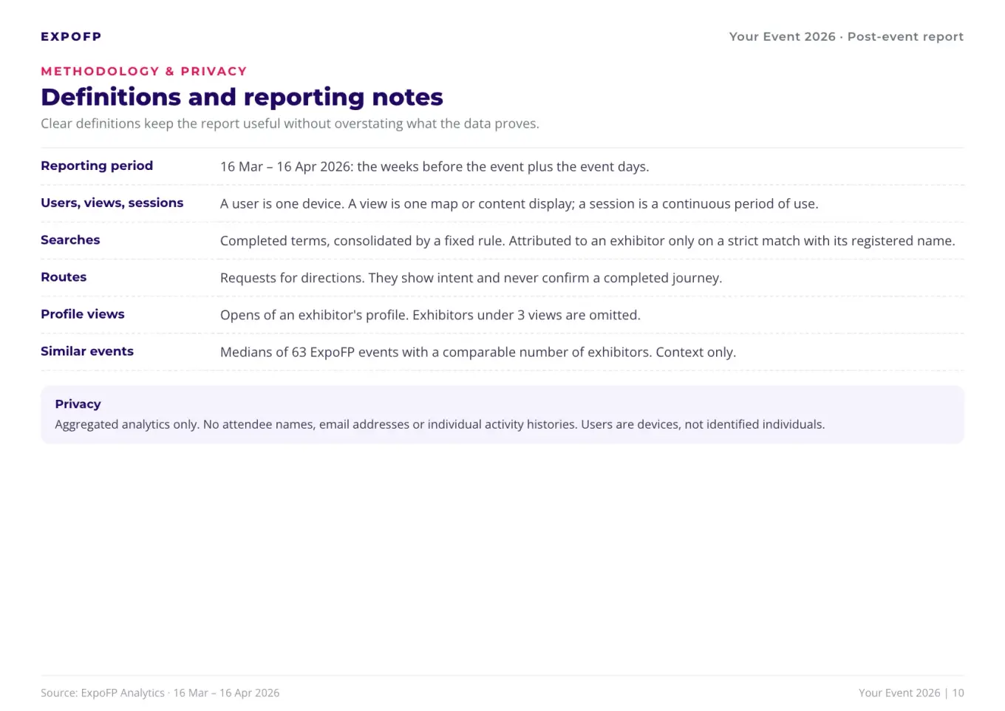Click the 'Aggregated analytics only' privacy statement
1005x711 pixels.
tap(440, 424)
